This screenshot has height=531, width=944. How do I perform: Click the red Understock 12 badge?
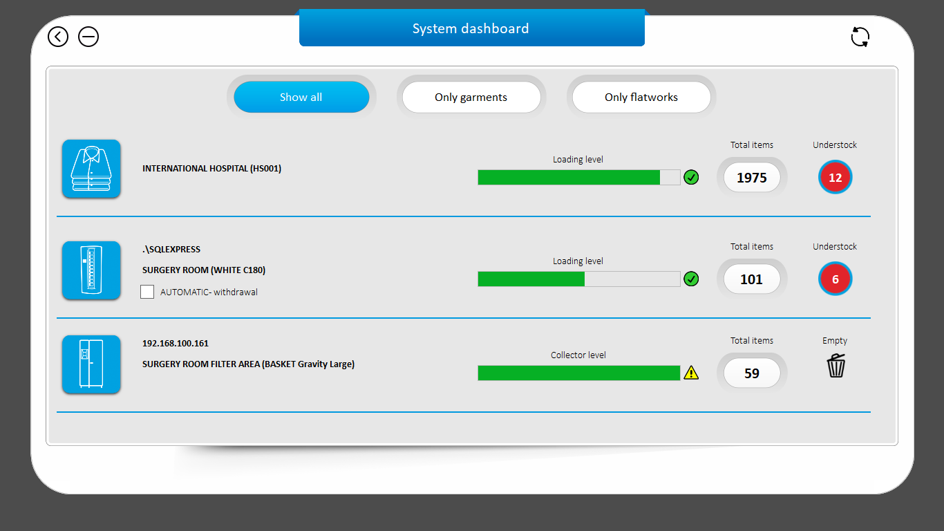click(x=835, y=178)
